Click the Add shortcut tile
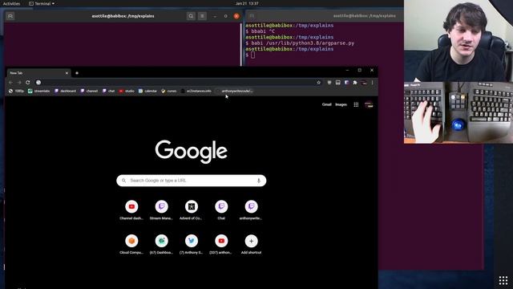 click(251, 244)
